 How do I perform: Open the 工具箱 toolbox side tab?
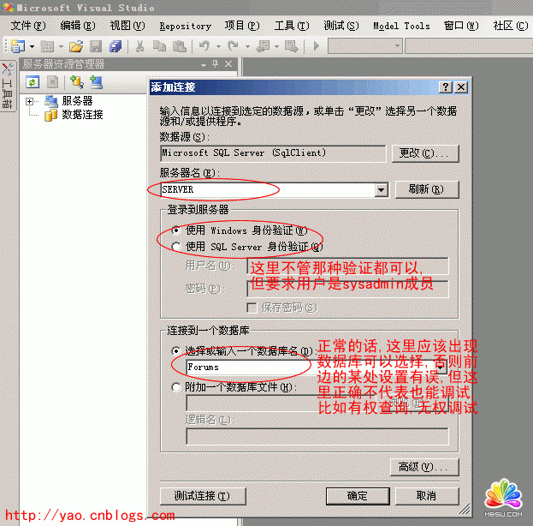click(7, 89)
